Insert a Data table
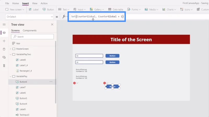This screenshot has height=117, width=209. tap(116, 9)
